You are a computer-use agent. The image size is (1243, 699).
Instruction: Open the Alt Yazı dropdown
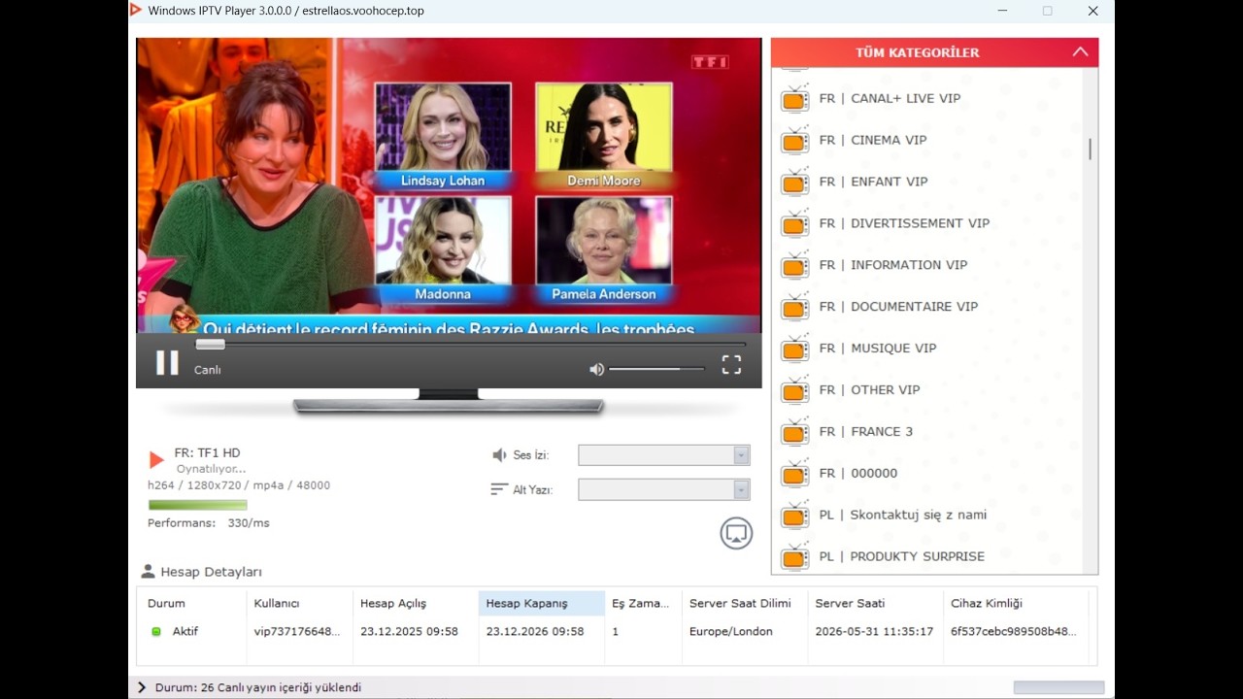point(664,489)
